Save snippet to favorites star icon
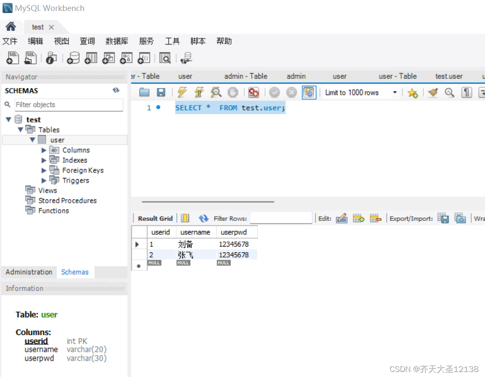The height and width of the screenshot is (377, 485). pos(413,93)
